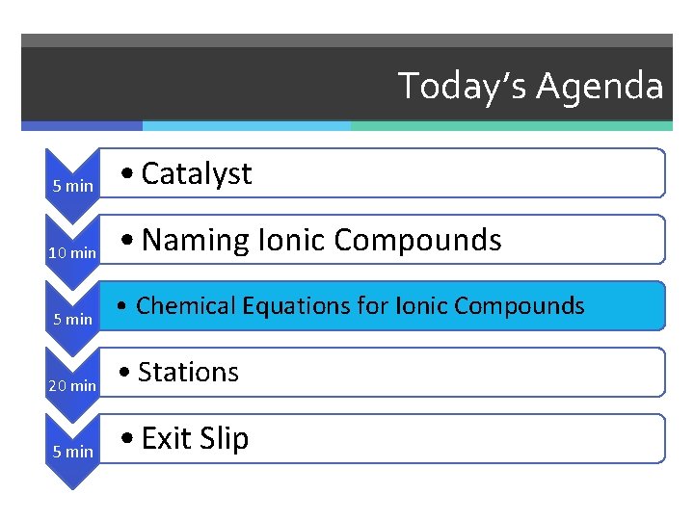Click the bullet point before Catalyst
694x520 pixels.
tap(126, 173)
